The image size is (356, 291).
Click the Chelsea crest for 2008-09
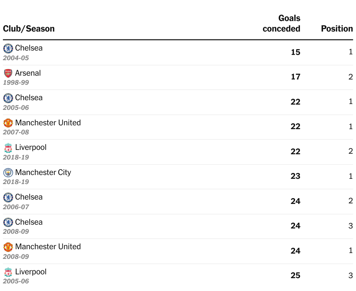tap(8, 222)
